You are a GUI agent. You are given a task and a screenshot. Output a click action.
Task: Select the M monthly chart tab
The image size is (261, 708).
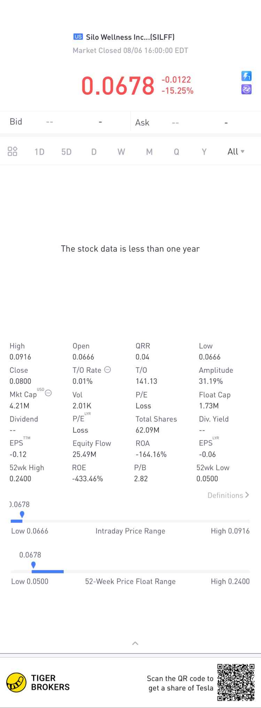pos(149,152)
